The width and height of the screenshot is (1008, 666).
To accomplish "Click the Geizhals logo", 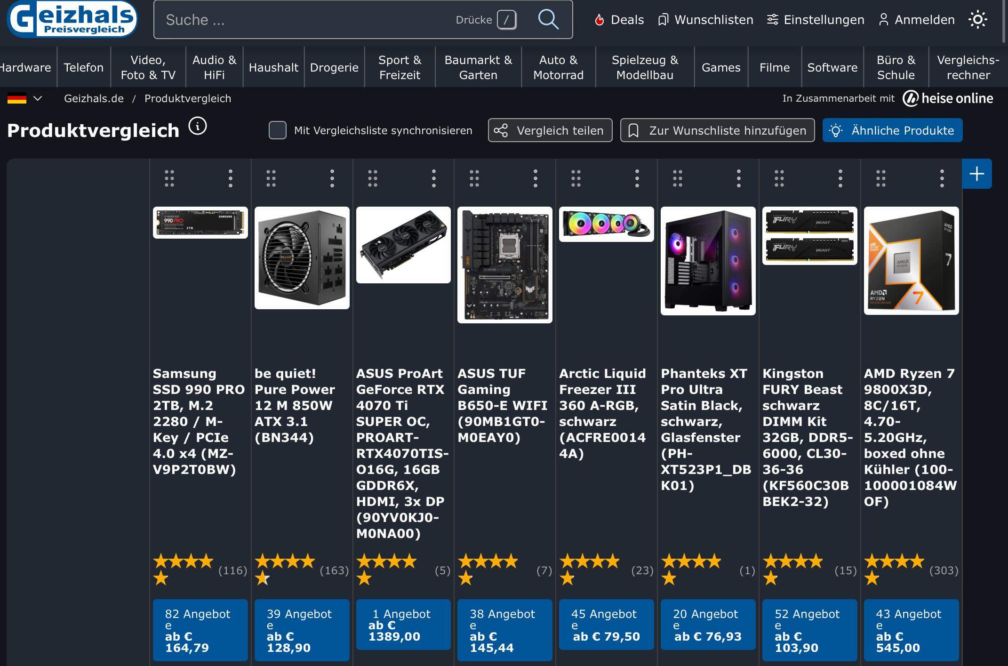I will click(x=72, y=19).
